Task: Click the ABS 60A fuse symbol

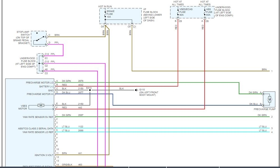Action: point(205,12)
